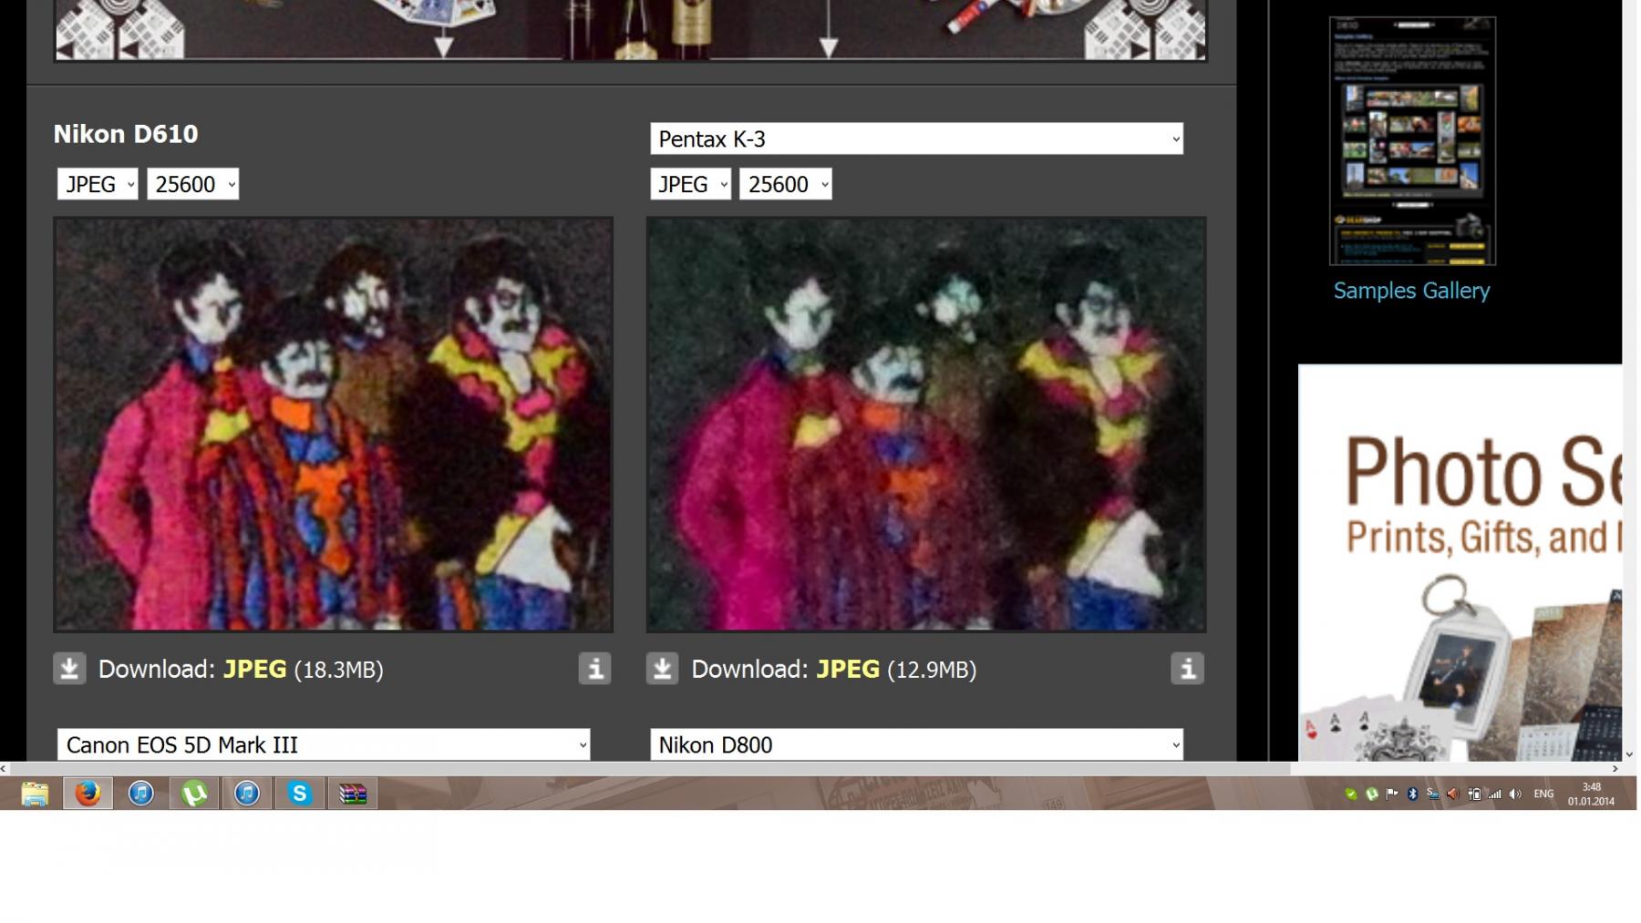
Task: Open the system volume tray icon
Action: [1515, 794]
